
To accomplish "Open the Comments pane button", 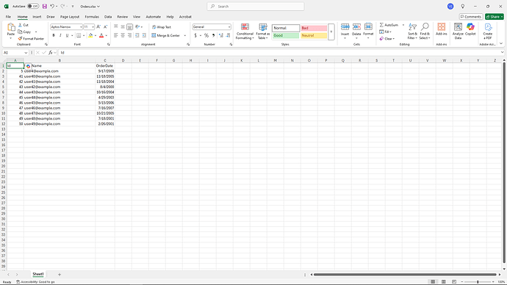I will (471, 17).
